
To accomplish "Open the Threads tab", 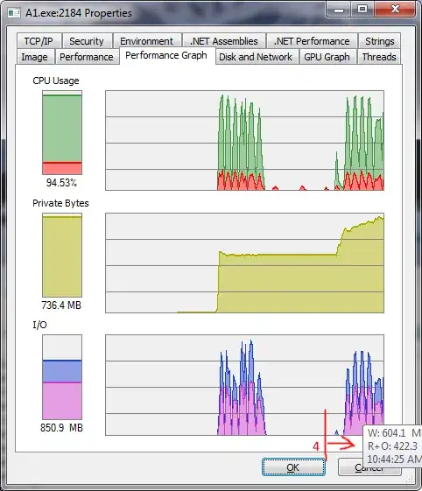I will pyautogui.click(x=379, y=57).
